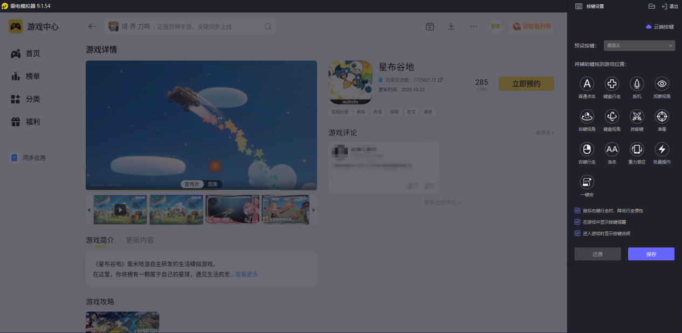Switch to the 更新内容 tab
The height and width of the screenshot is (333, 682).
click(x=139, y=240)
